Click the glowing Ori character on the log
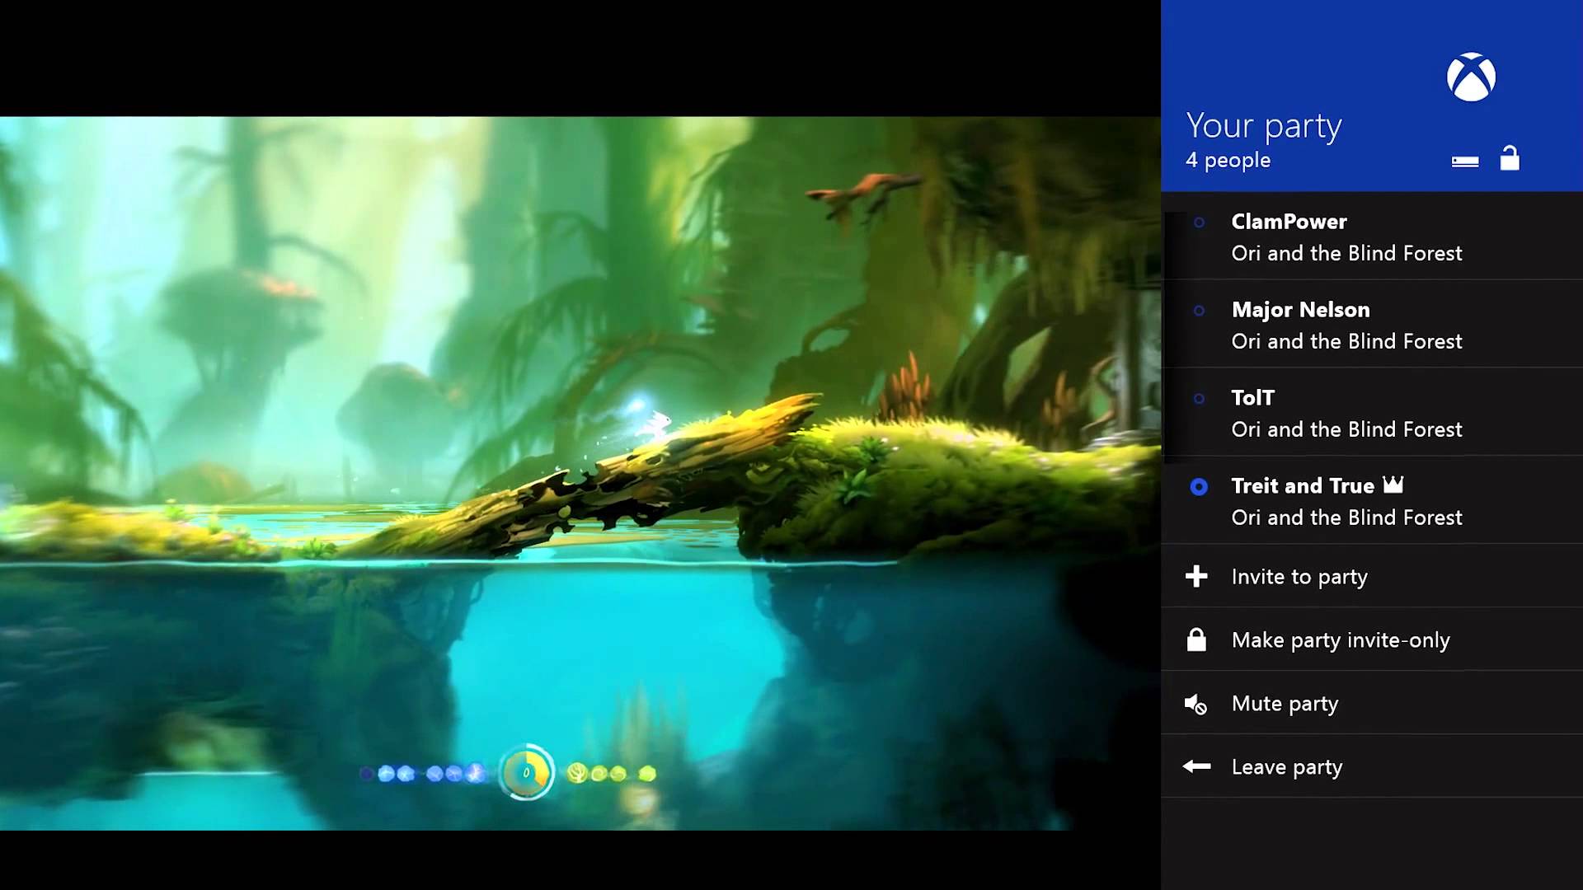Screen dimensions: 1583x890 click(657, 425)
